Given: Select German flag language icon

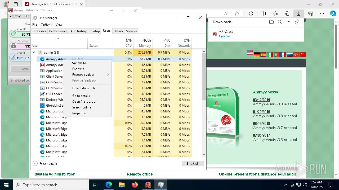Looking at the screenshot, I should point(257,55).
